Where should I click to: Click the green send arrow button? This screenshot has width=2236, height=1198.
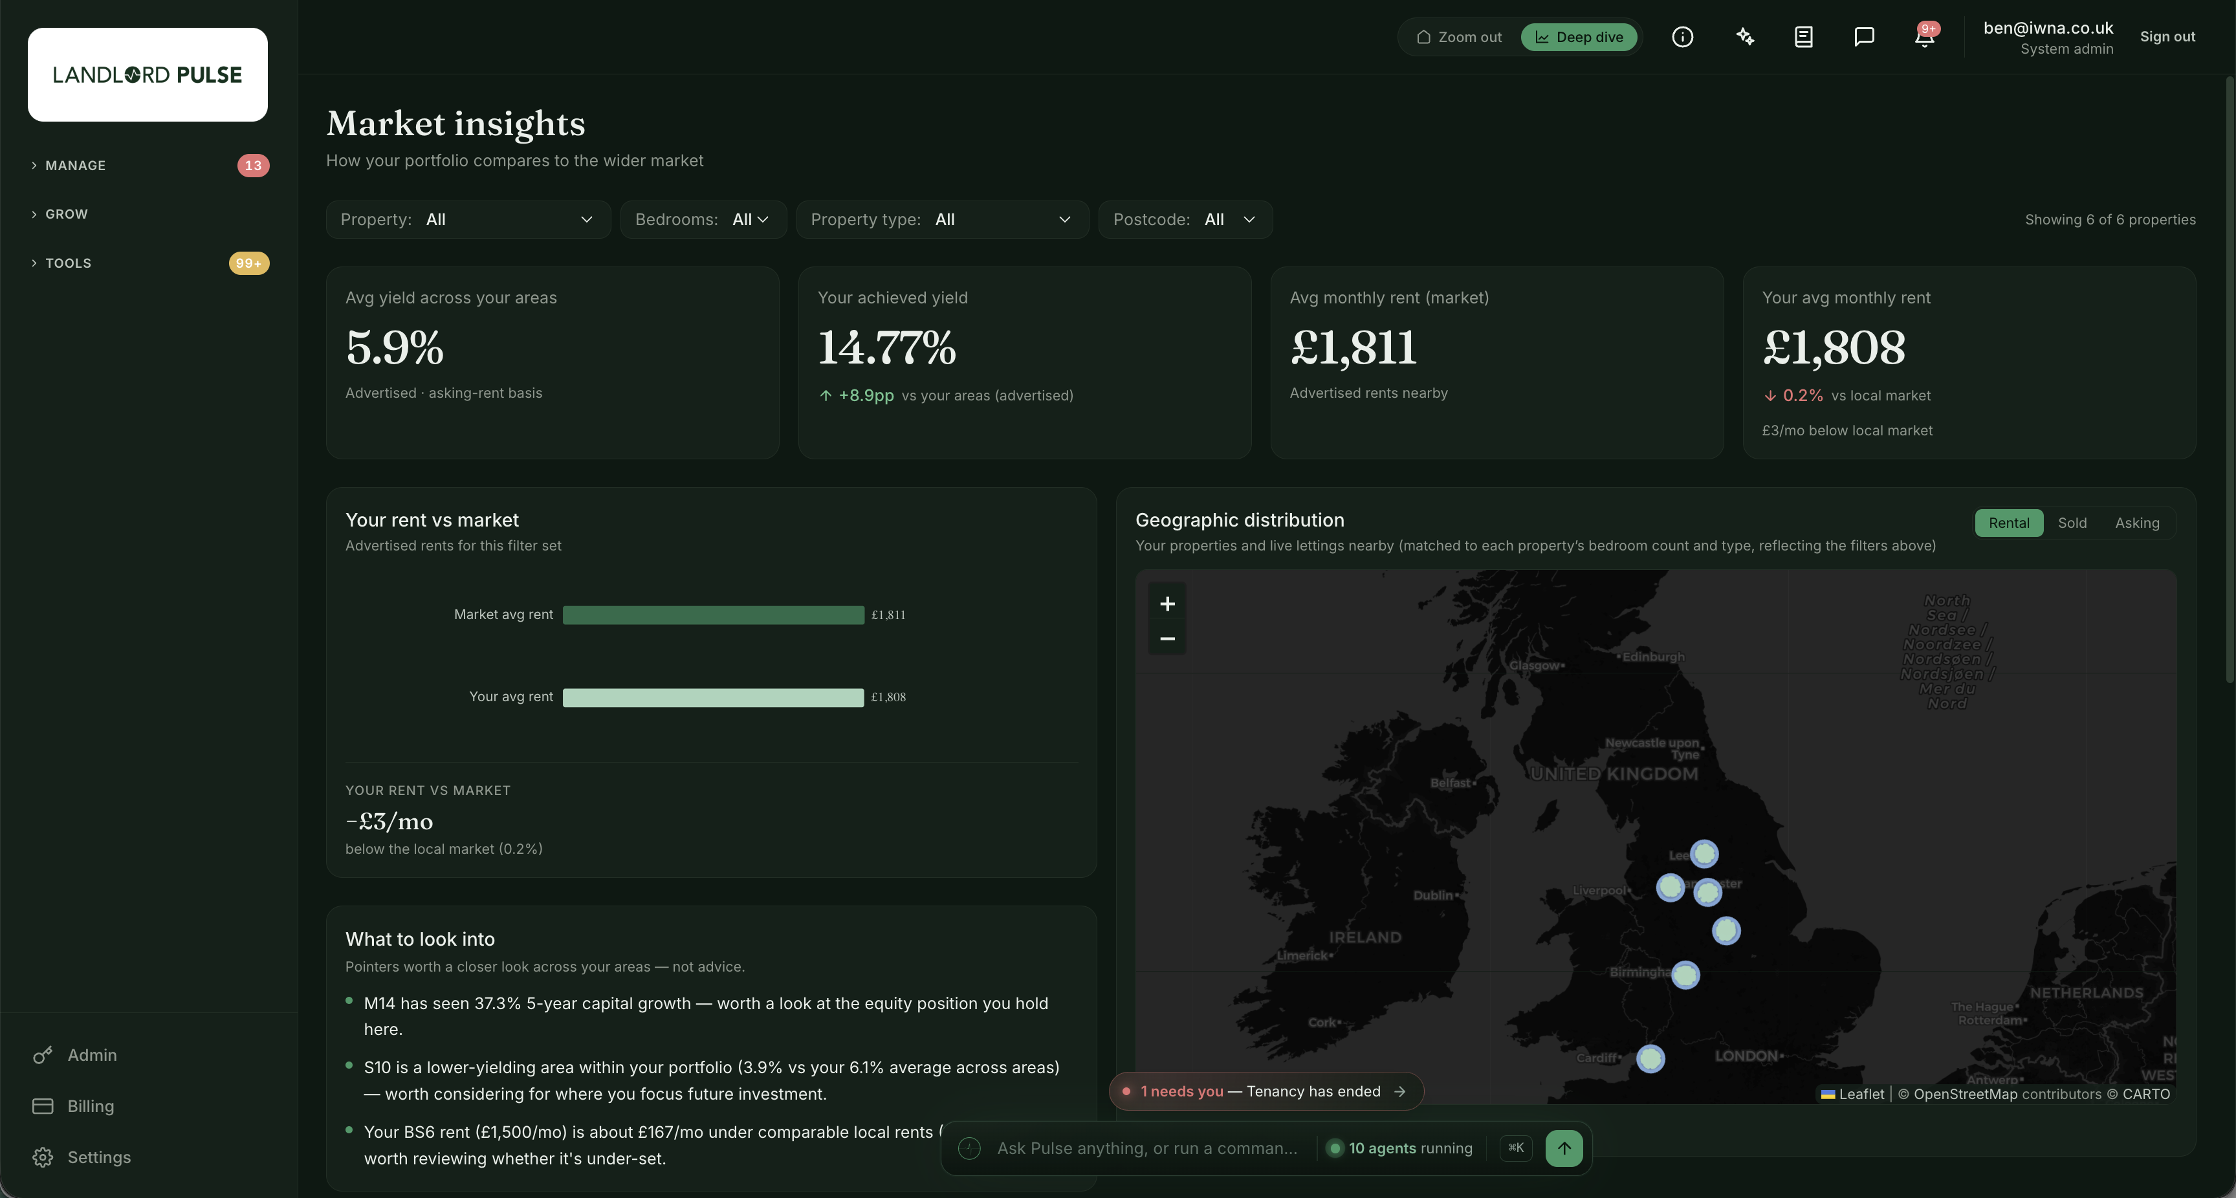click(1564, 1148)
